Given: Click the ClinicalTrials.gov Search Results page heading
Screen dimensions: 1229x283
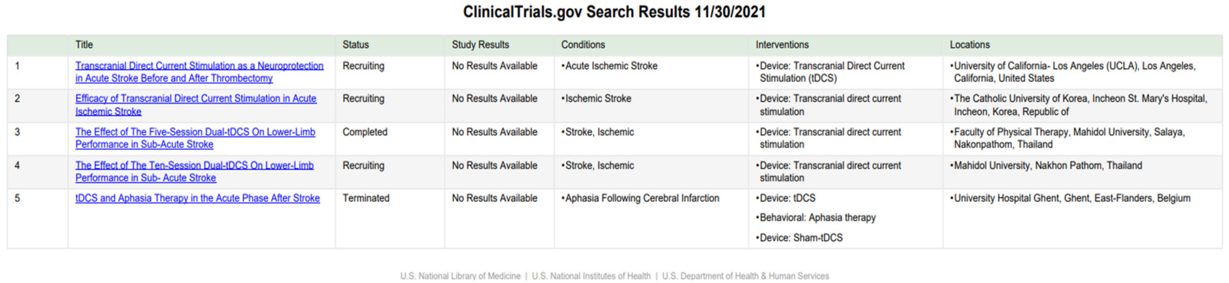Looking at the screenshot, I should [x=614, y=12].
